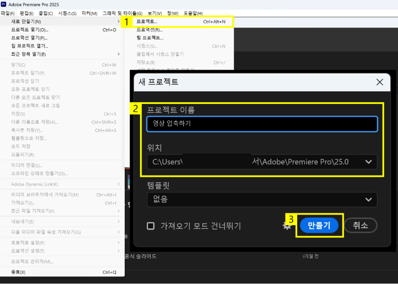
Task: Select 복사본 저장(Y)... menu item
Action: coord(62,130)
